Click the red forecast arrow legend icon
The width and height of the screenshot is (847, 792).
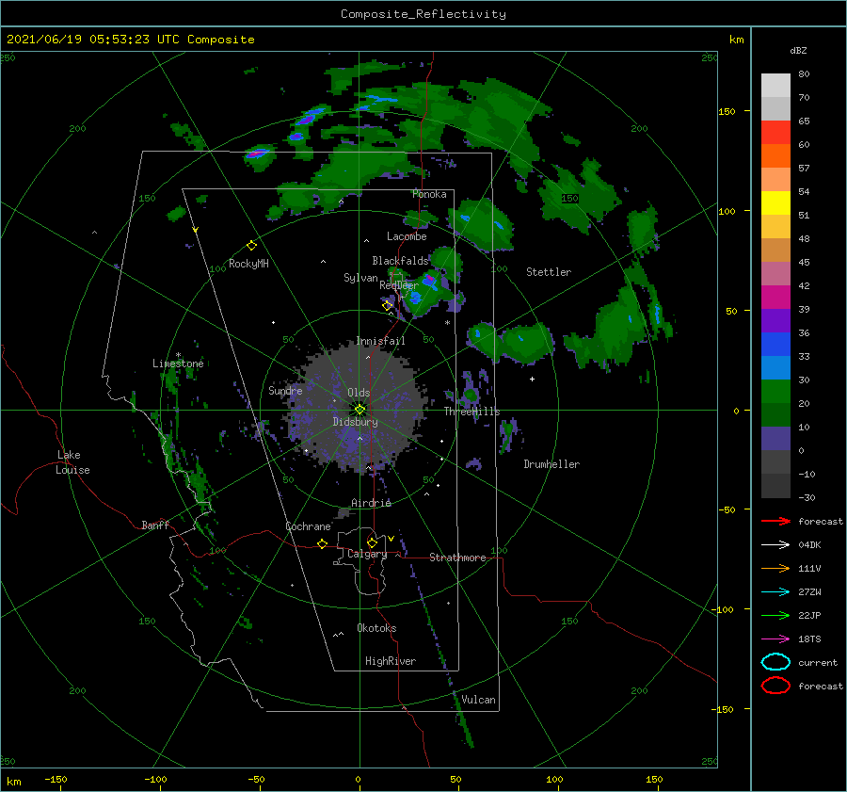[x=775, y=521]
